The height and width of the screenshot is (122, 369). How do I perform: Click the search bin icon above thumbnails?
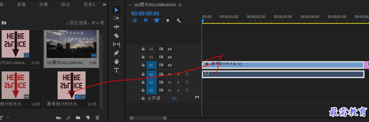point(4,23)
